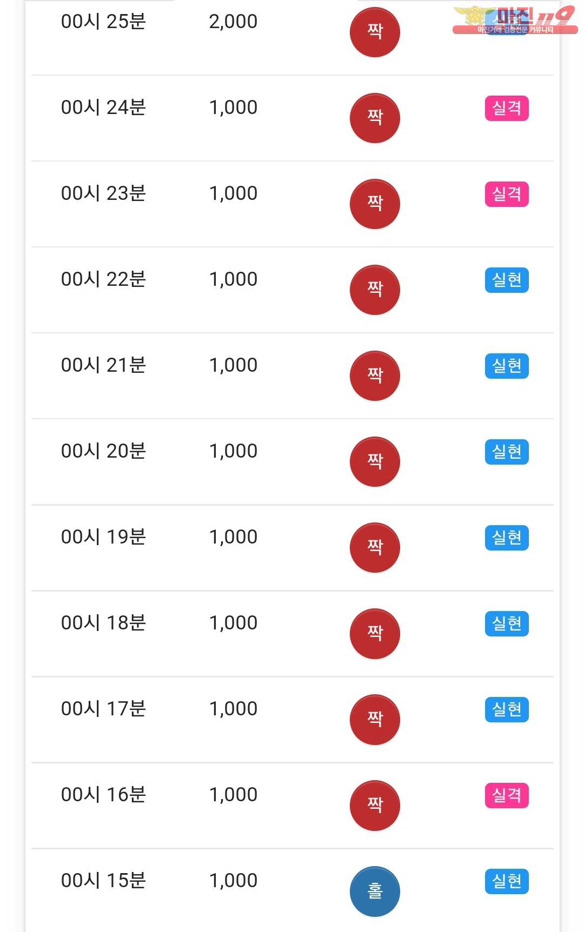Select the 00시 21분 time entry
The width and height of the screenshot is (584, 932).
click(103, 365)
